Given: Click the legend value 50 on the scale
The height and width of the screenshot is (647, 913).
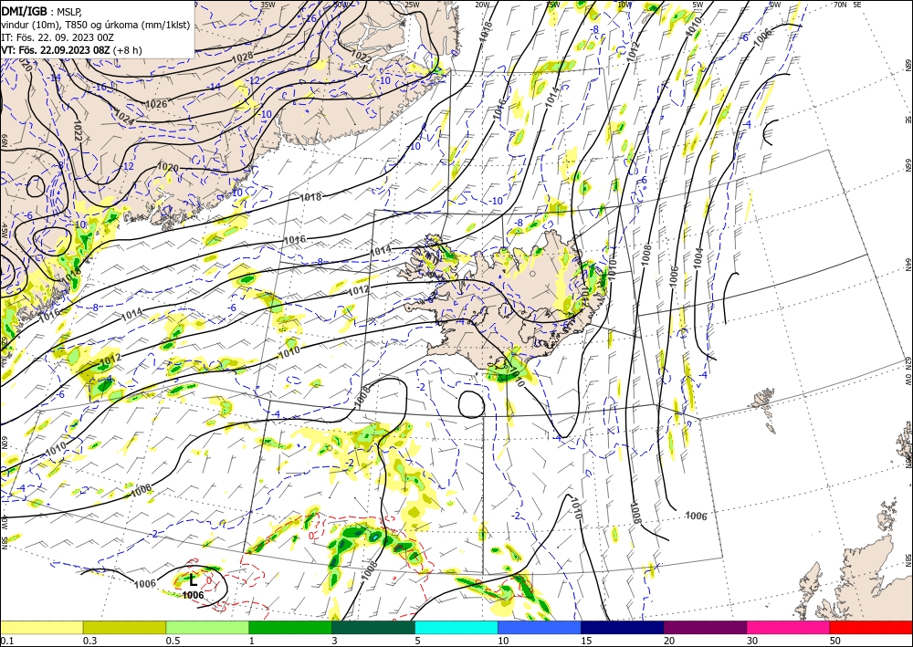Looking at the screenshot, I should pos(835,641).
